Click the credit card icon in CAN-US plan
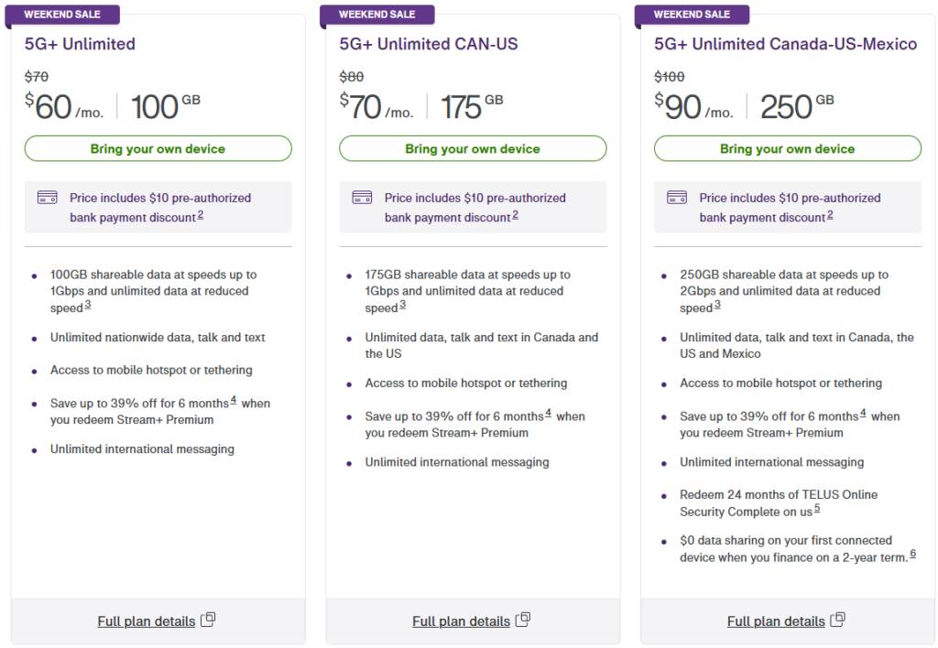Viewport: 938px width, 648px height. (x=362, y=198)
